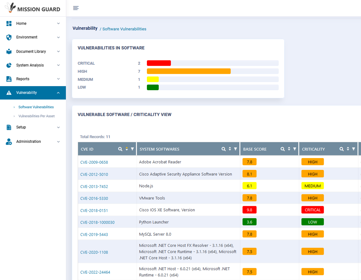Click the Total Records: 11 text
The height and width of the screenshot is (280, 361).
[x=95, y=137]
